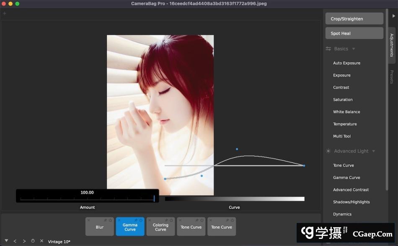Collapse the Advanced Light section
The image size is (398, 246).
(x=373, y=151)
